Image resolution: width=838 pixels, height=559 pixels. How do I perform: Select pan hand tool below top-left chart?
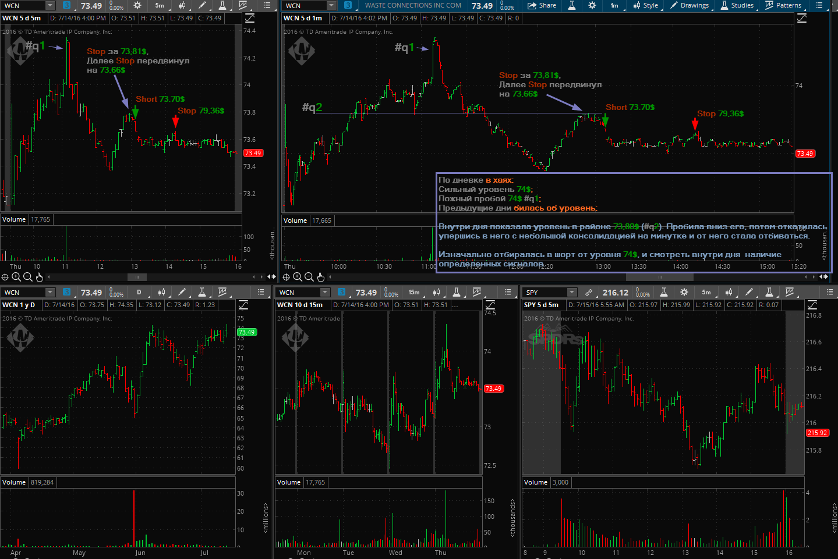pyautogui.click(x=40, y=277)
